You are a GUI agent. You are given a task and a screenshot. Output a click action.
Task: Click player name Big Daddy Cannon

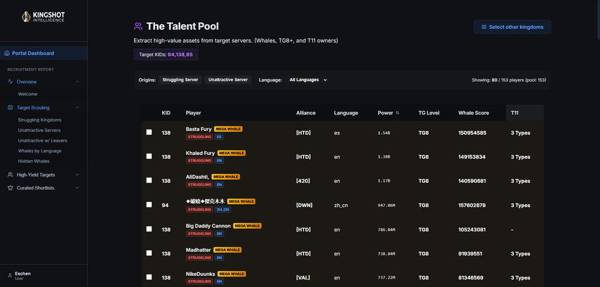click(208, 225)
